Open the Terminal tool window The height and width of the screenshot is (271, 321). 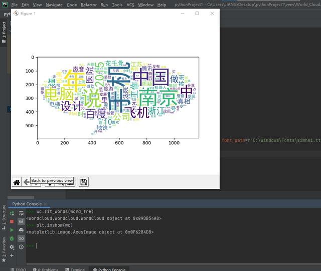point(75,269)
